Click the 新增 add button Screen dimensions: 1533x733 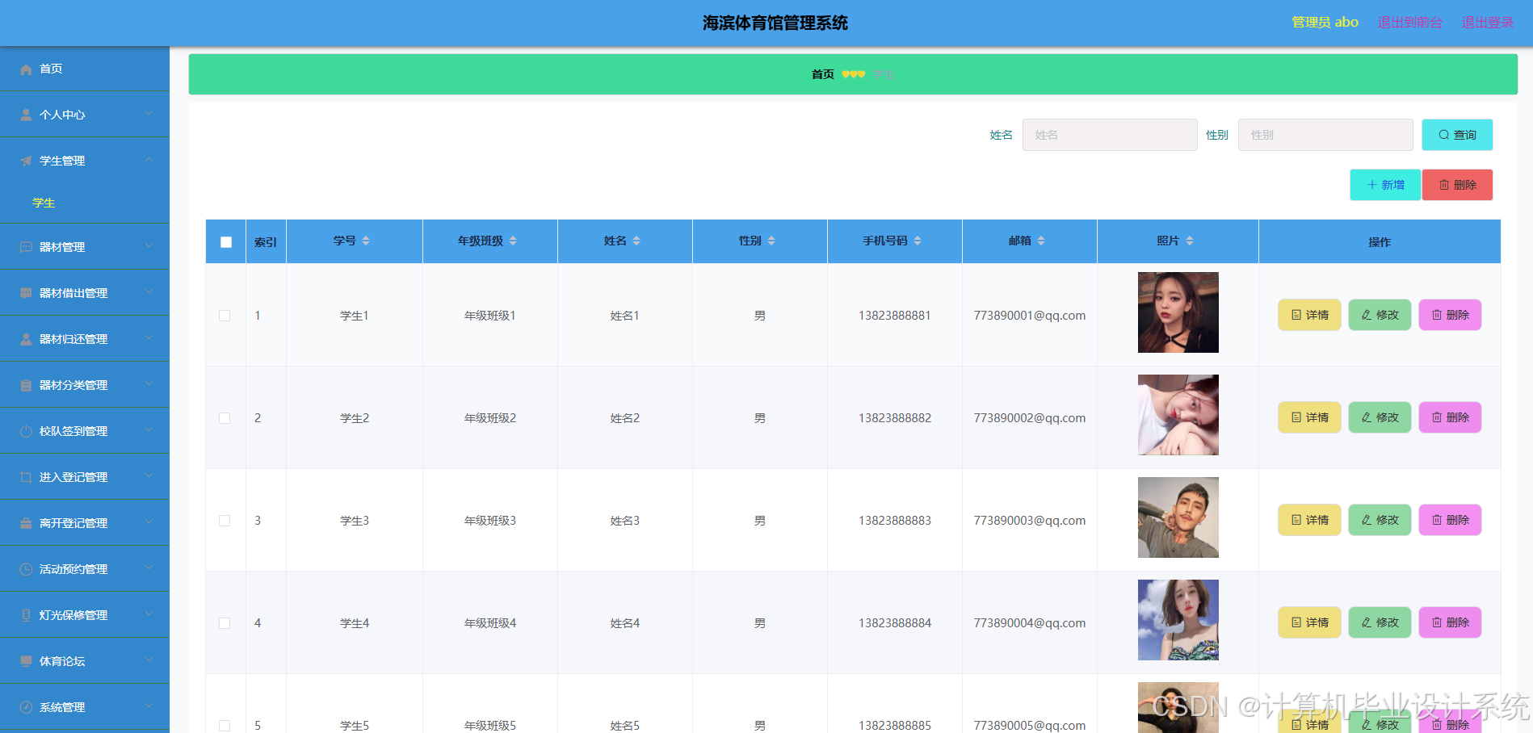click(1385, 185)
